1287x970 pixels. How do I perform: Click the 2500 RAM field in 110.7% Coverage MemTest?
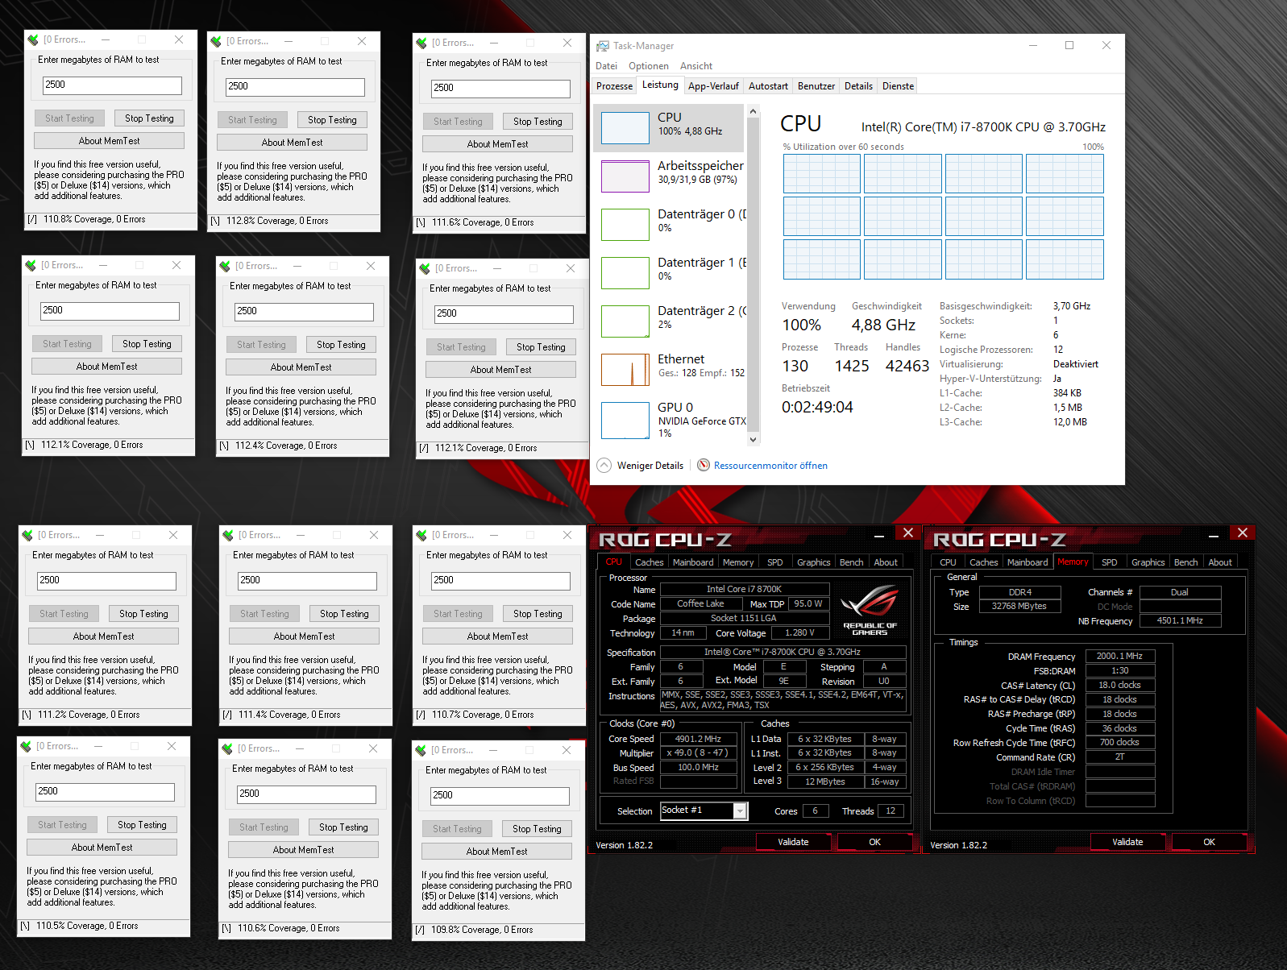(500, 581)
